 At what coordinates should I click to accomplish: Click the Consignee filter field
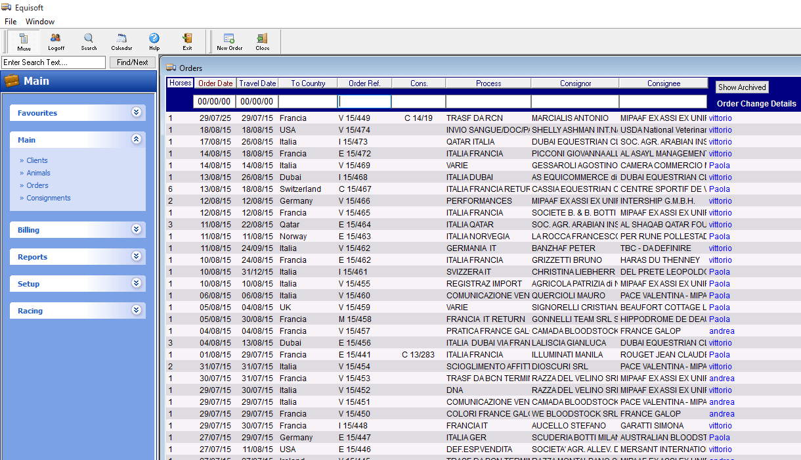663,101
